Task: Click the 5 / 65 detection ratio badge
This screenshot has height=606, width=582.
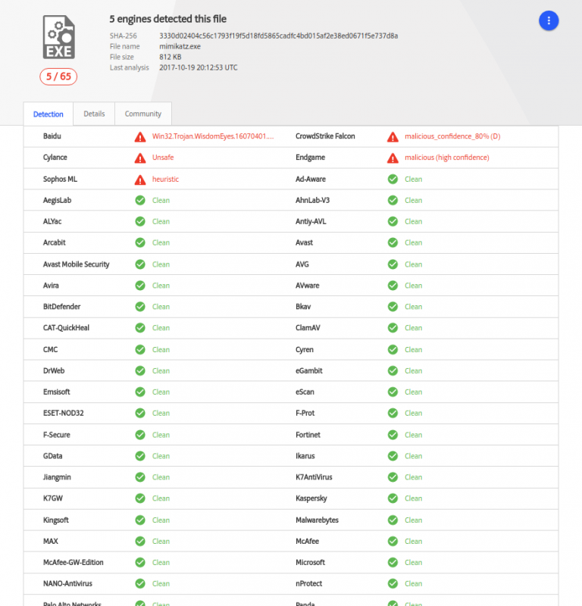Action: 58,76
